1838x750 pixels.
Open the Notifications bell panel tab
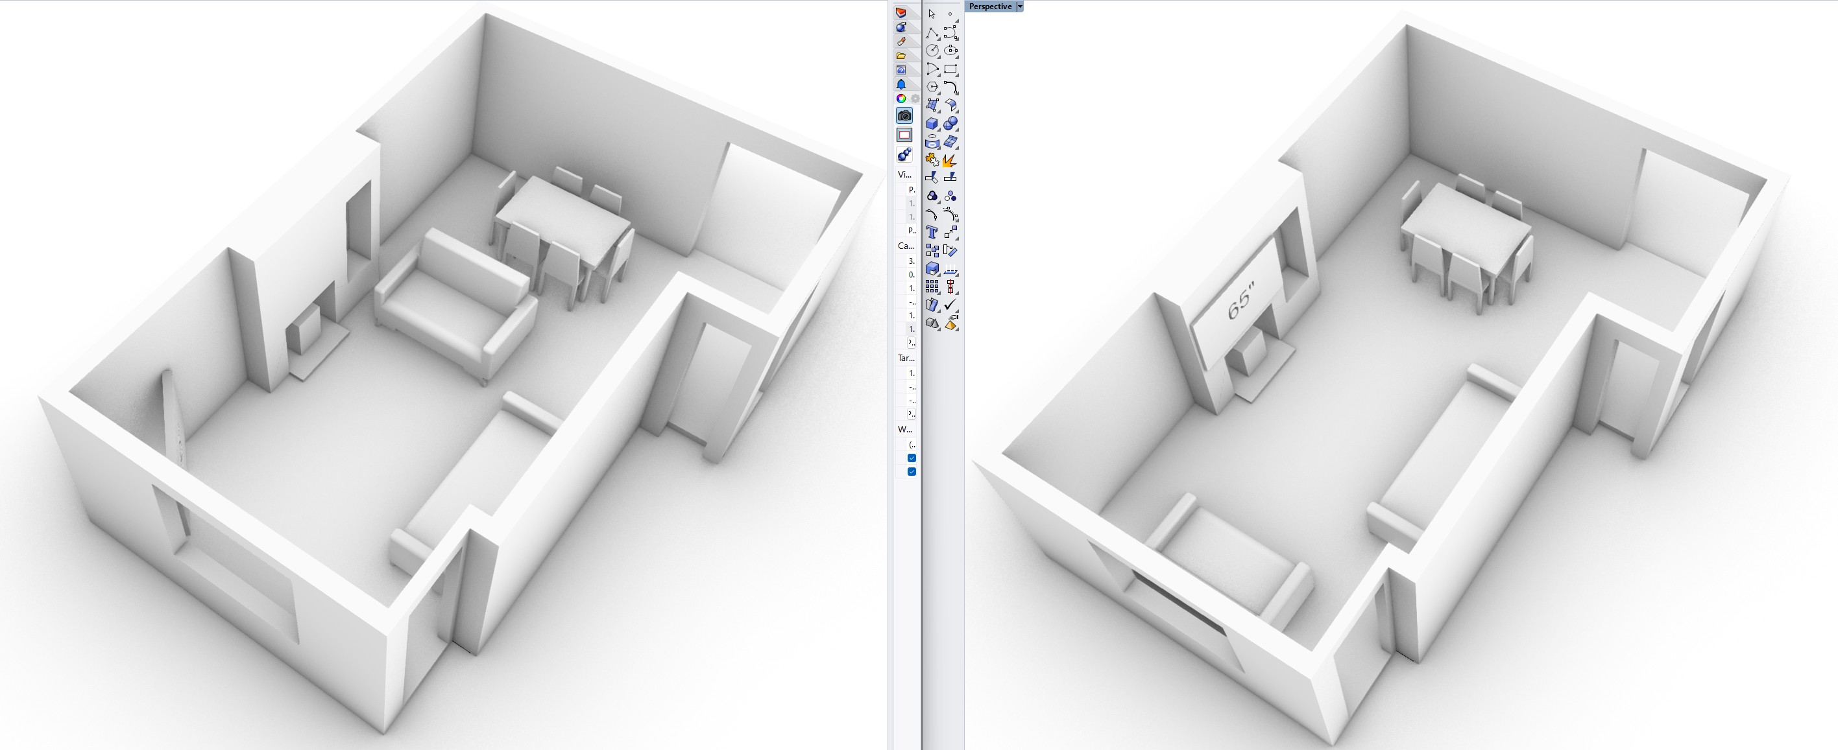(901, 84)
